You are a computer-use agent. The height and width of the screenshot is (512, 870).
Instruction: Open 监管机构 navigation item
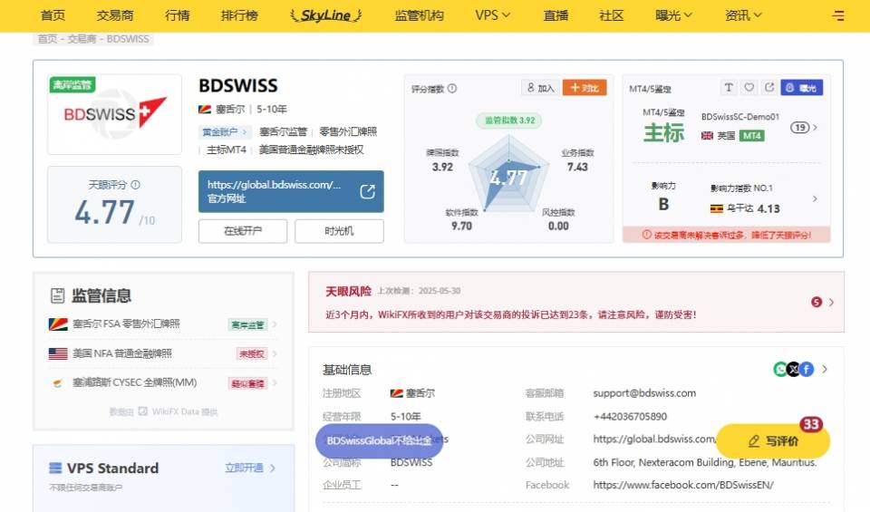coord(419,15)
